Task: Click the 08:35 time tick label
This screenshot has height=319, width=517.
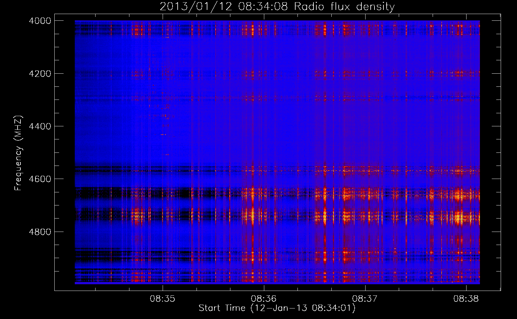Action: point(163,299)
